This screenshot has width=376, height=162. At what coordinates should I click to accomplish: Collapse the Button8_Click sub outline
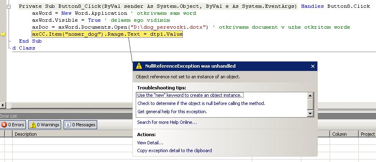point(9,7)
